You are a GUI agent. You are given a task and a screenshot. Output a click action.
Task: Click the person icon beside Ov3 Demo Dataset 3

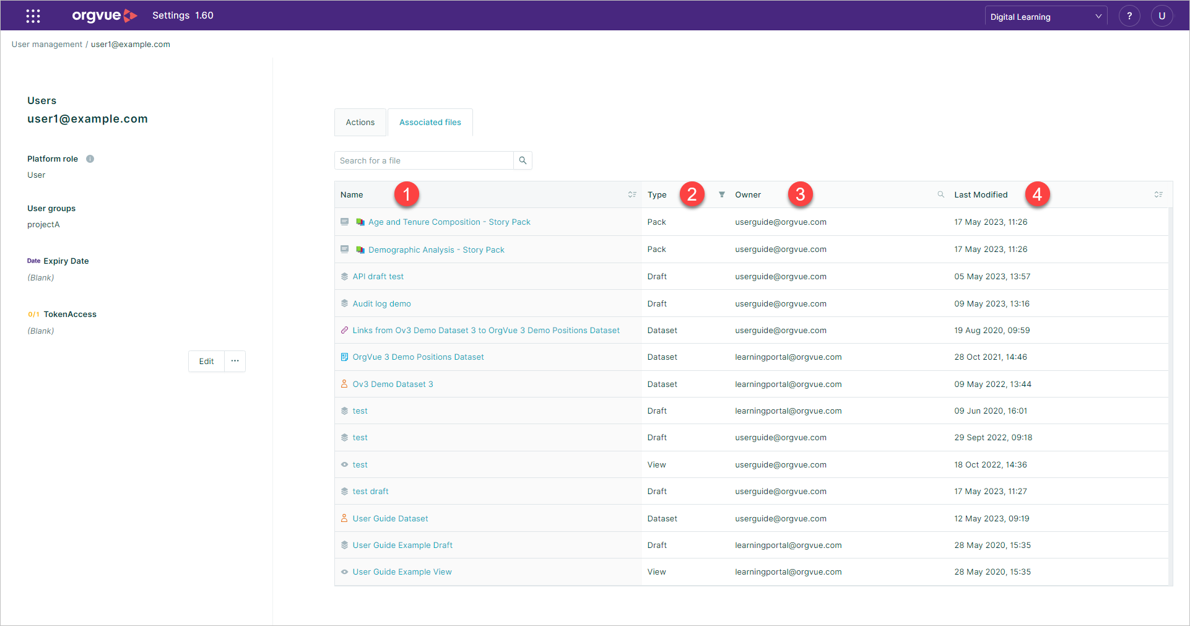[x=345, y=384]
